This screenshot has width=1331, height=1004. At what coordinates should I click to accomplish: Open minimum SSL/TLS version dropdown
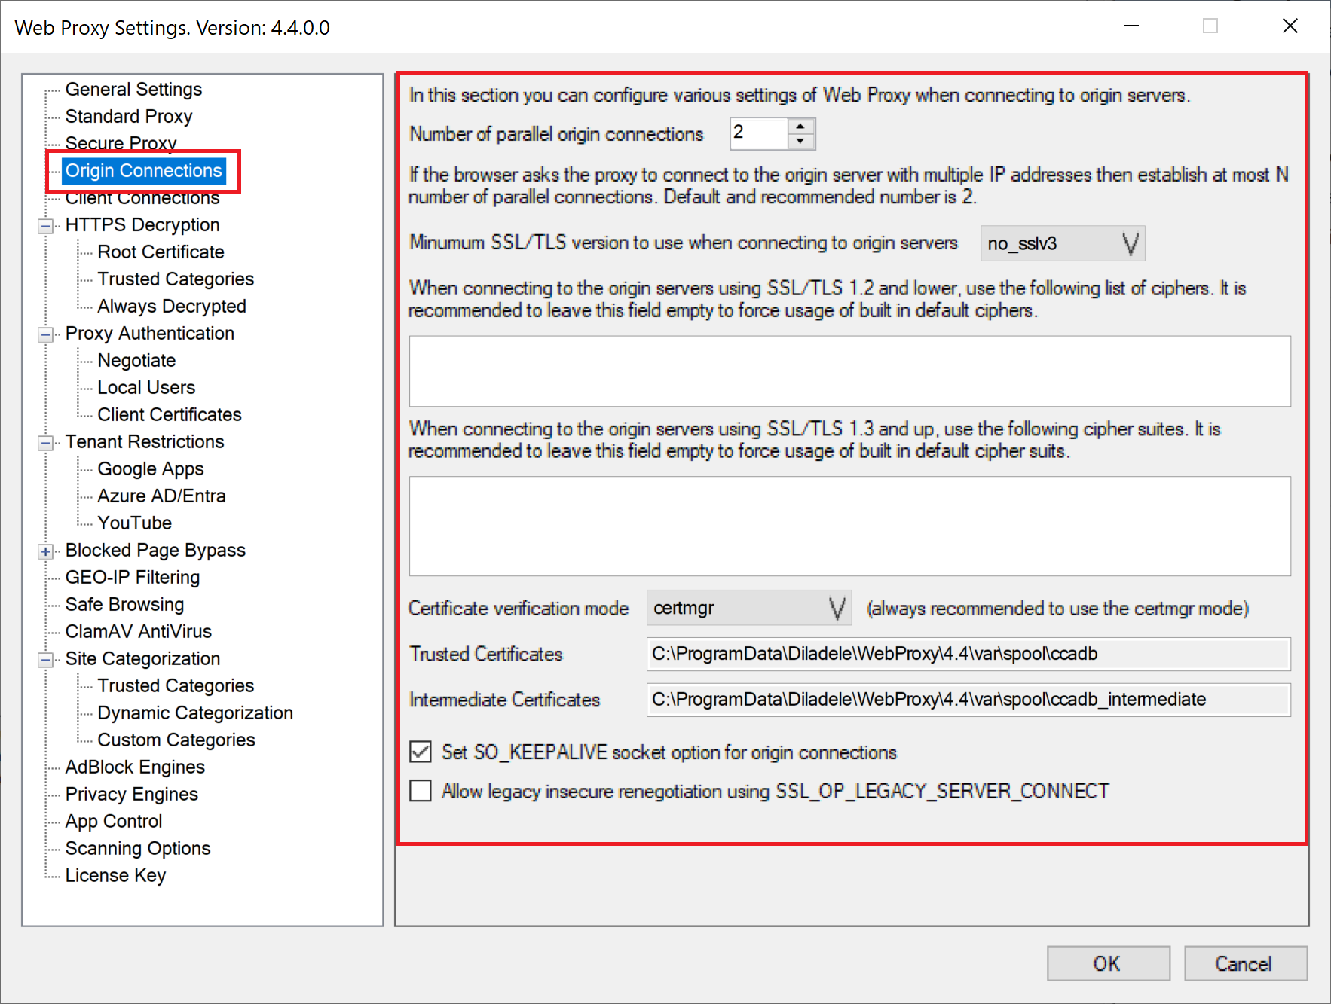point(1063,243)
